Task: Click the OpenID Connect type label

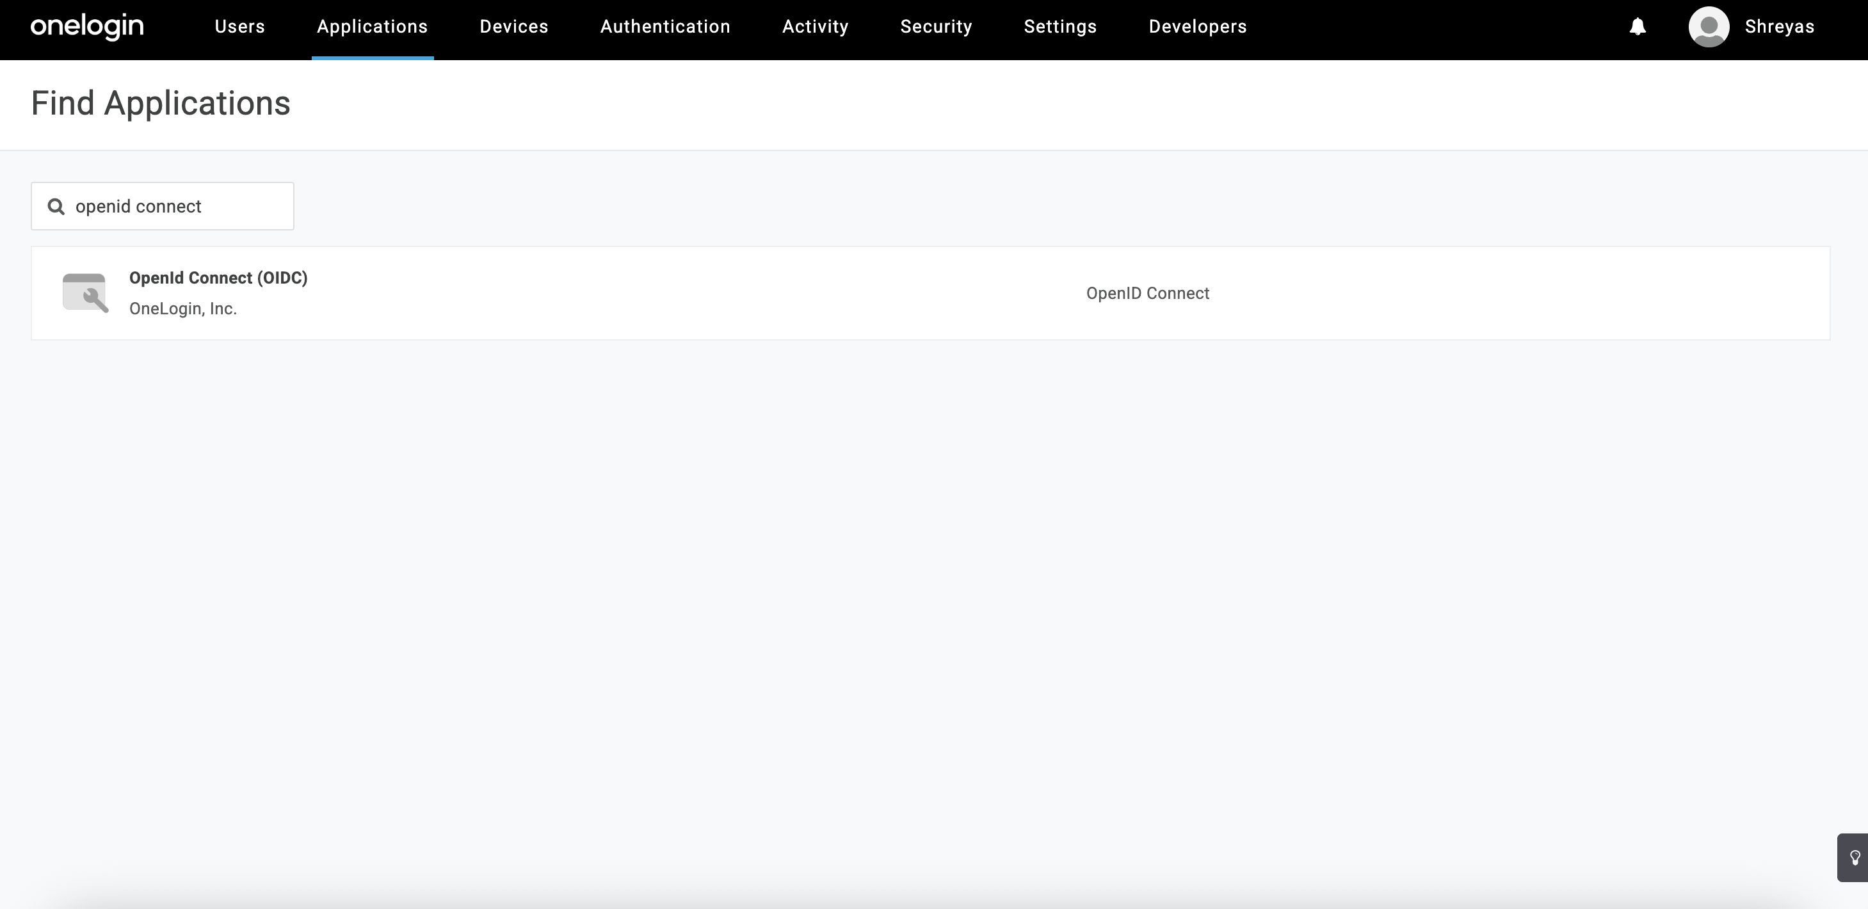Action: tap(1147, 294)
